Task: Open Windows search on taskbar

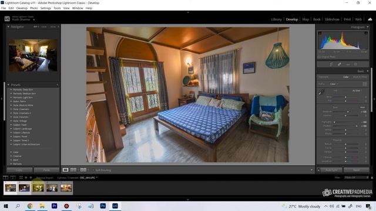Action: [x=18, y=206]
